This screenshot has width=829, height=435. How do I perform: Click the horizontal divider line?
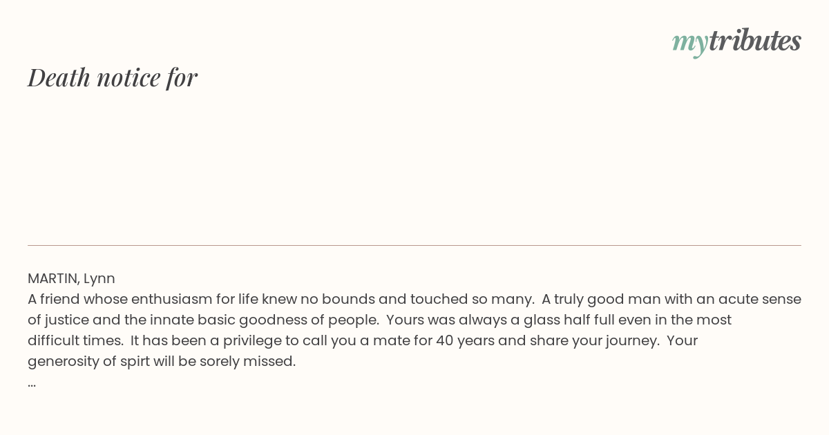coord(414,245)
